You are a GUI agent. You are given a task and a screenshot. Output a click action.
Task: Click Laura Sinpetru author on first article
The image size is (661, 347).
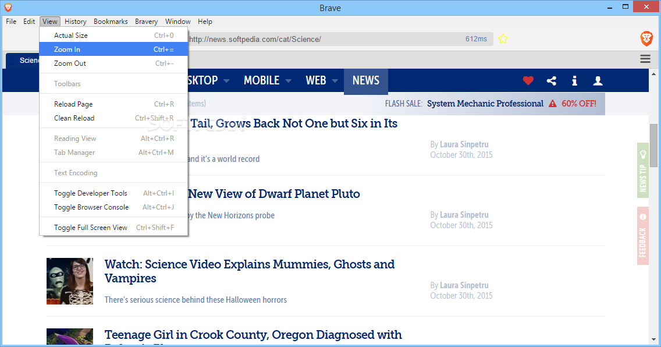(464, 144)
